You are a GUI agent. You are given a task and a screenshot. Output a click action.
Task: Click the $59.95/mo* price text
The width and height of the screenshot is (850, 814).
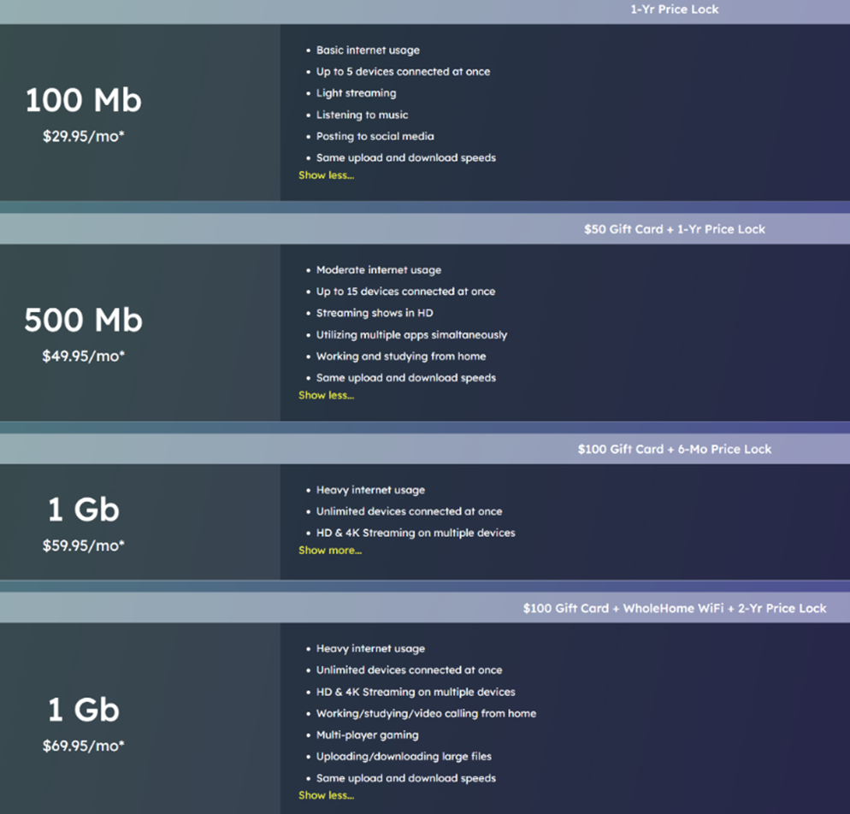(x=84, y=545)
